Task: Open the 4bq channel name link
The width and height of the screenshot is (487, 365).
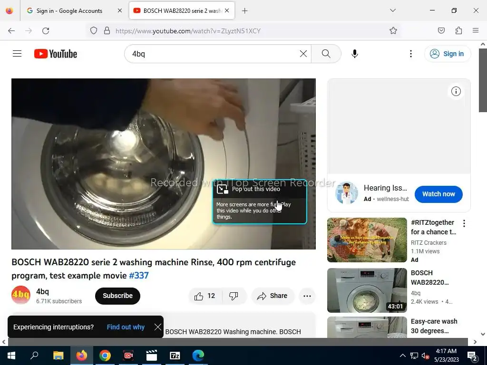Action: click(42, 291)
